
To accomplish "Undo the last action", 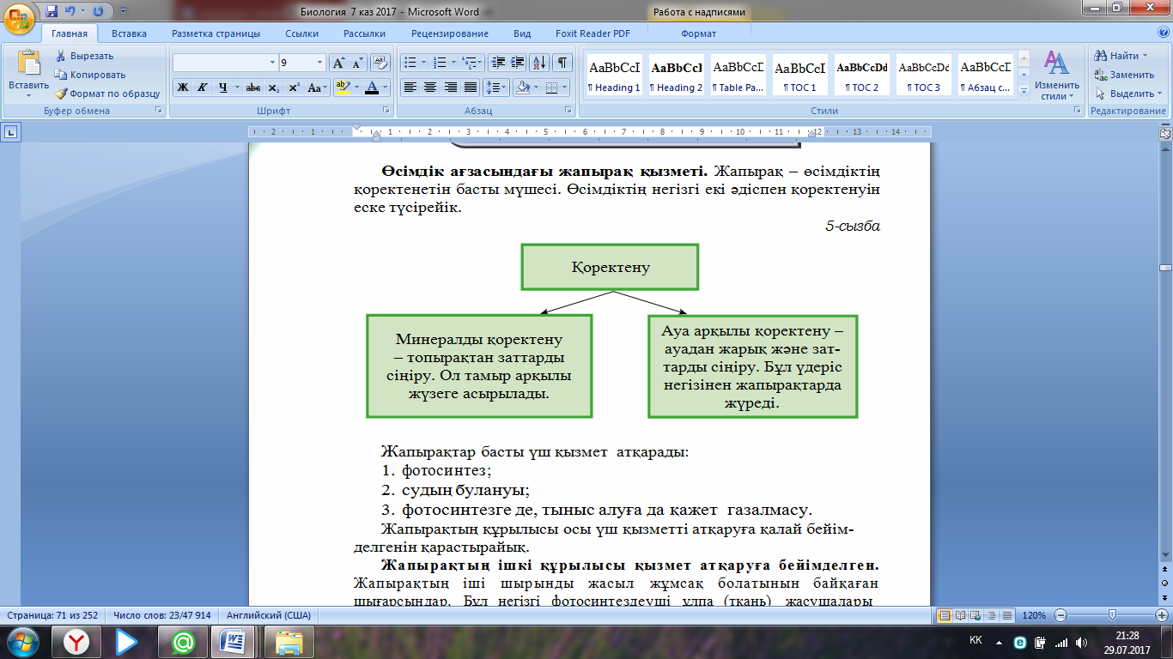I will click(70, 12).
